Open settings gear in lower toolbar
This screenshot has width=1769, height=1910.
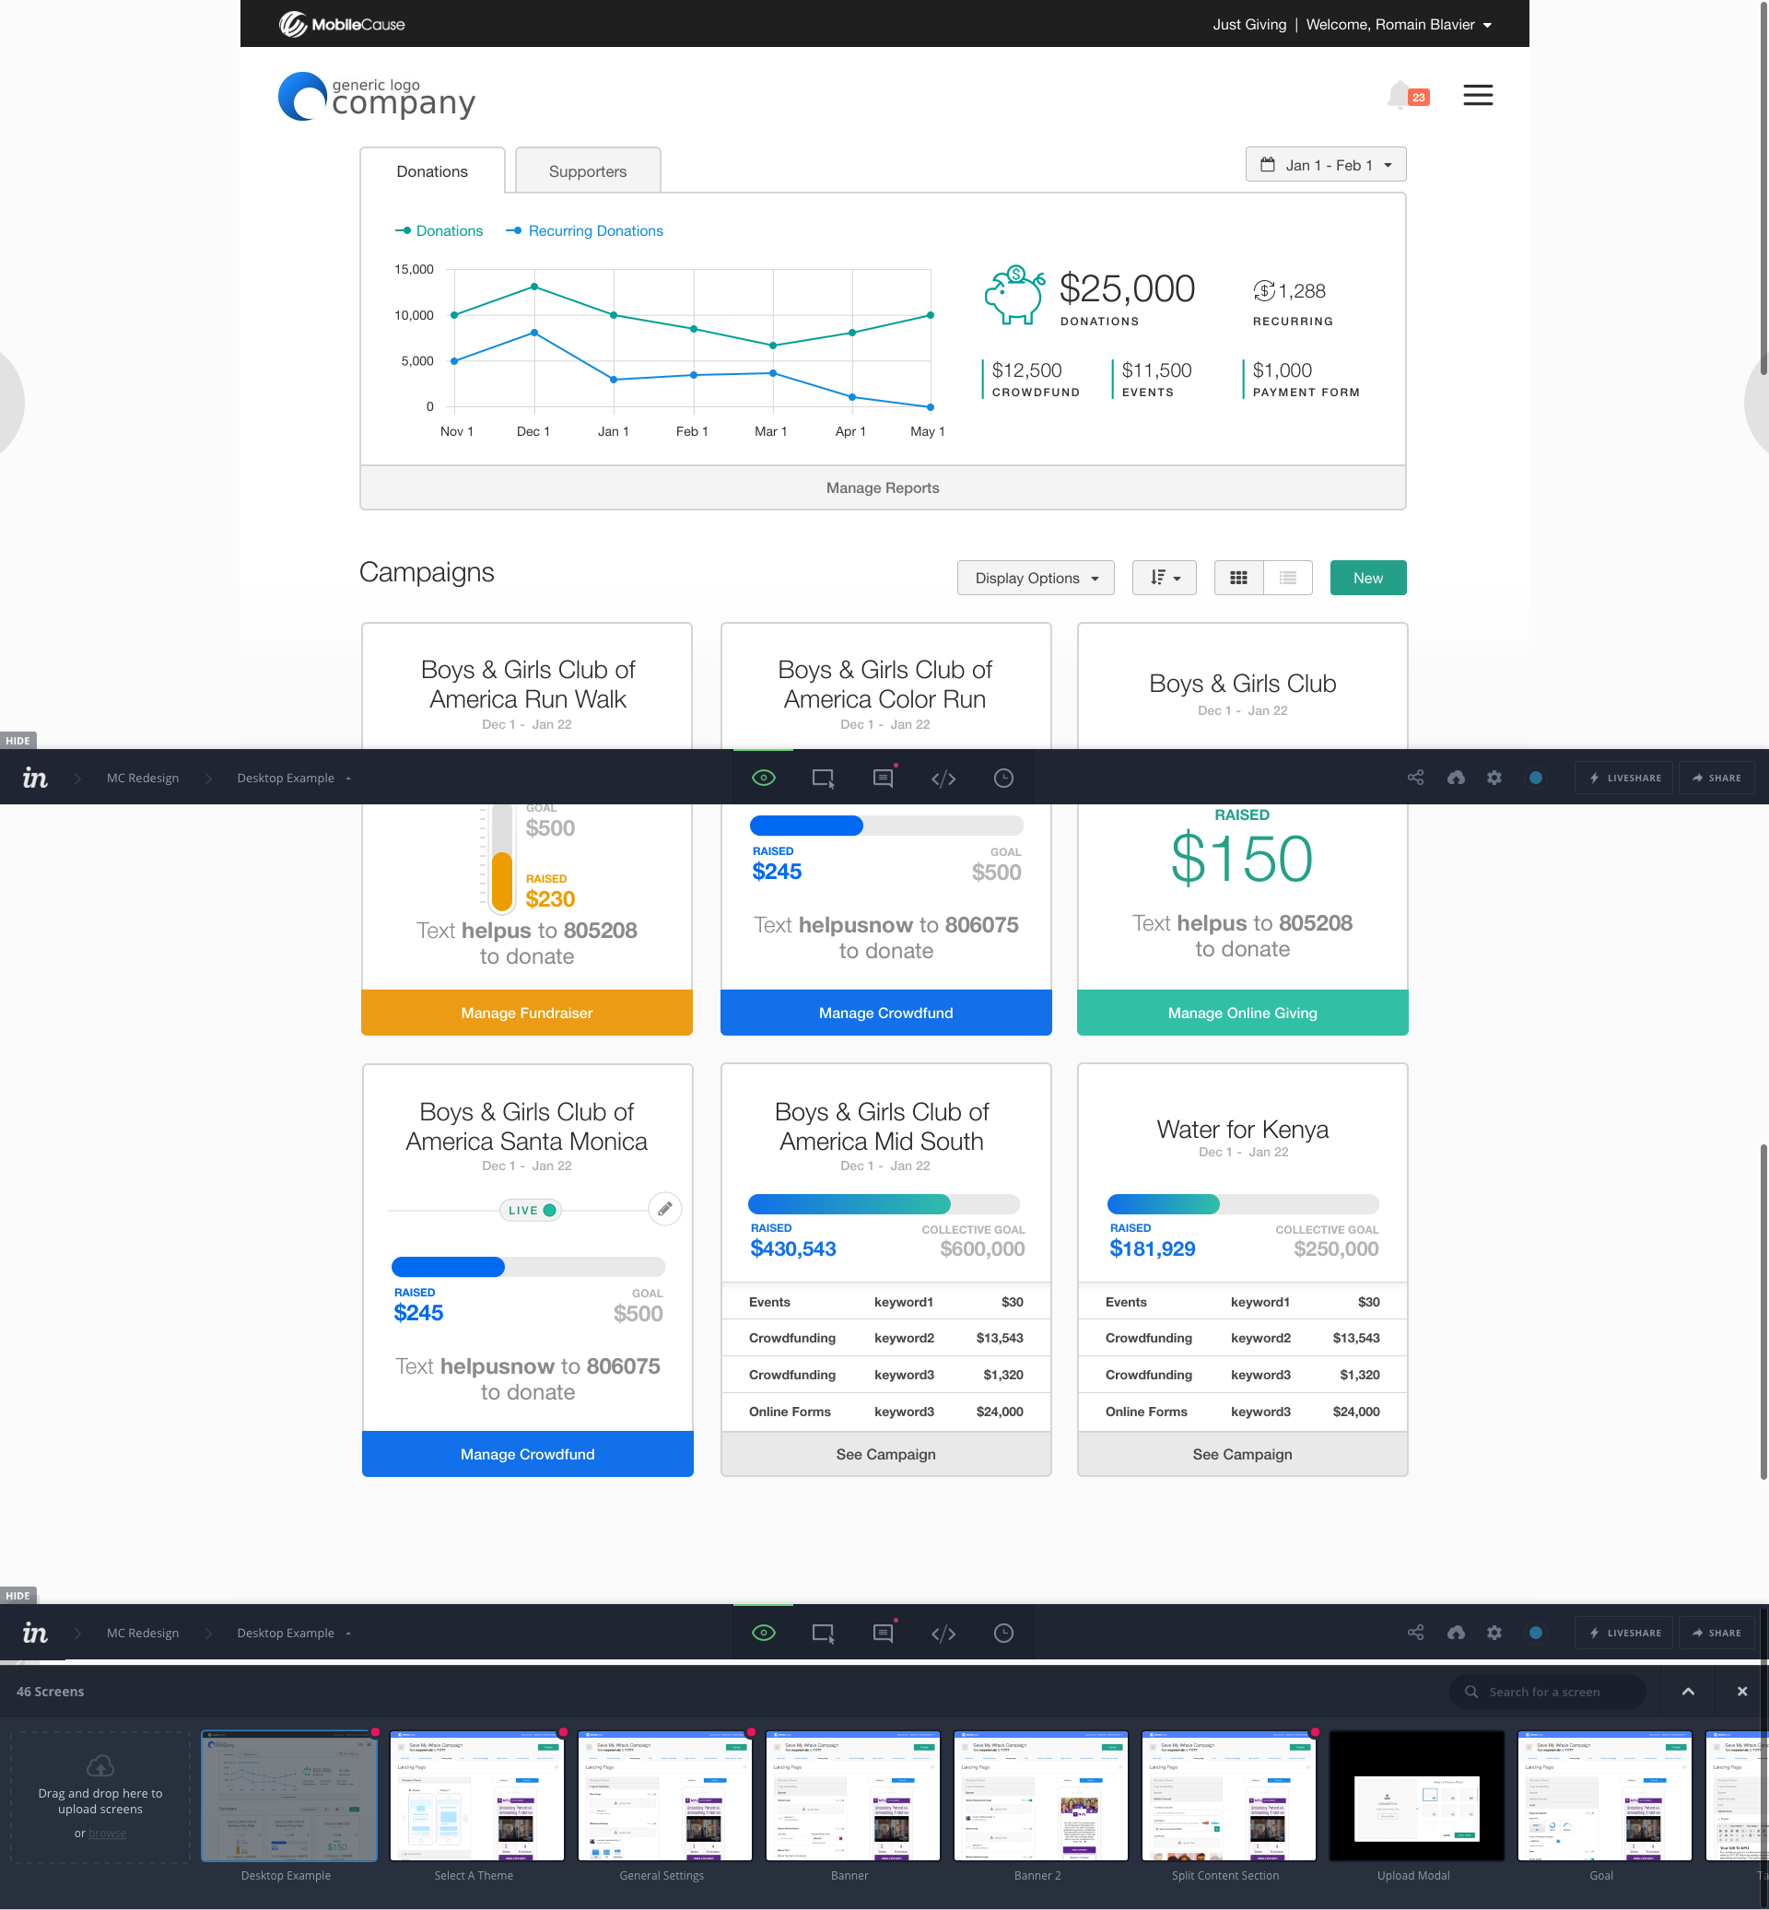1494,1633
